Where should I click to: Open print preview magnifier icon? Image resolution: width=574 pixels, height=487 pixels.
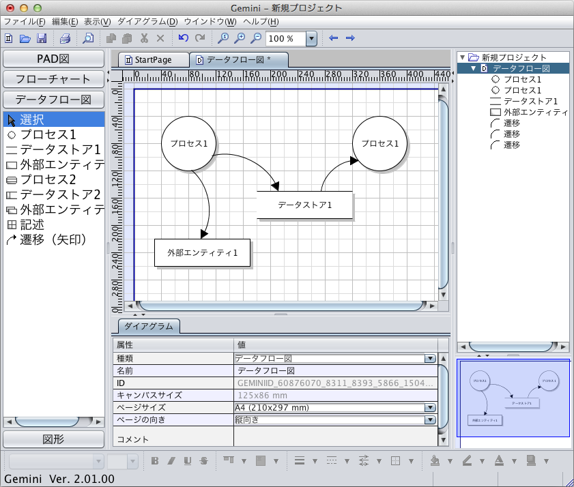coord(88,38)
